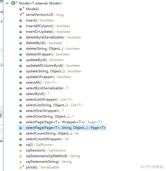Select selectList(String, Object...) method

coord(54,105)
